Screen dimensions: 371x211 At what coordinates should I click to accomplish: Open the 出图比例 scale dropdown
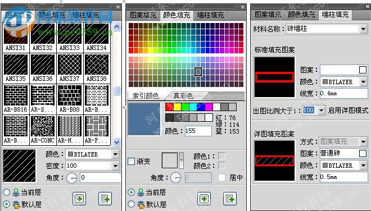(x=321, y=110)
